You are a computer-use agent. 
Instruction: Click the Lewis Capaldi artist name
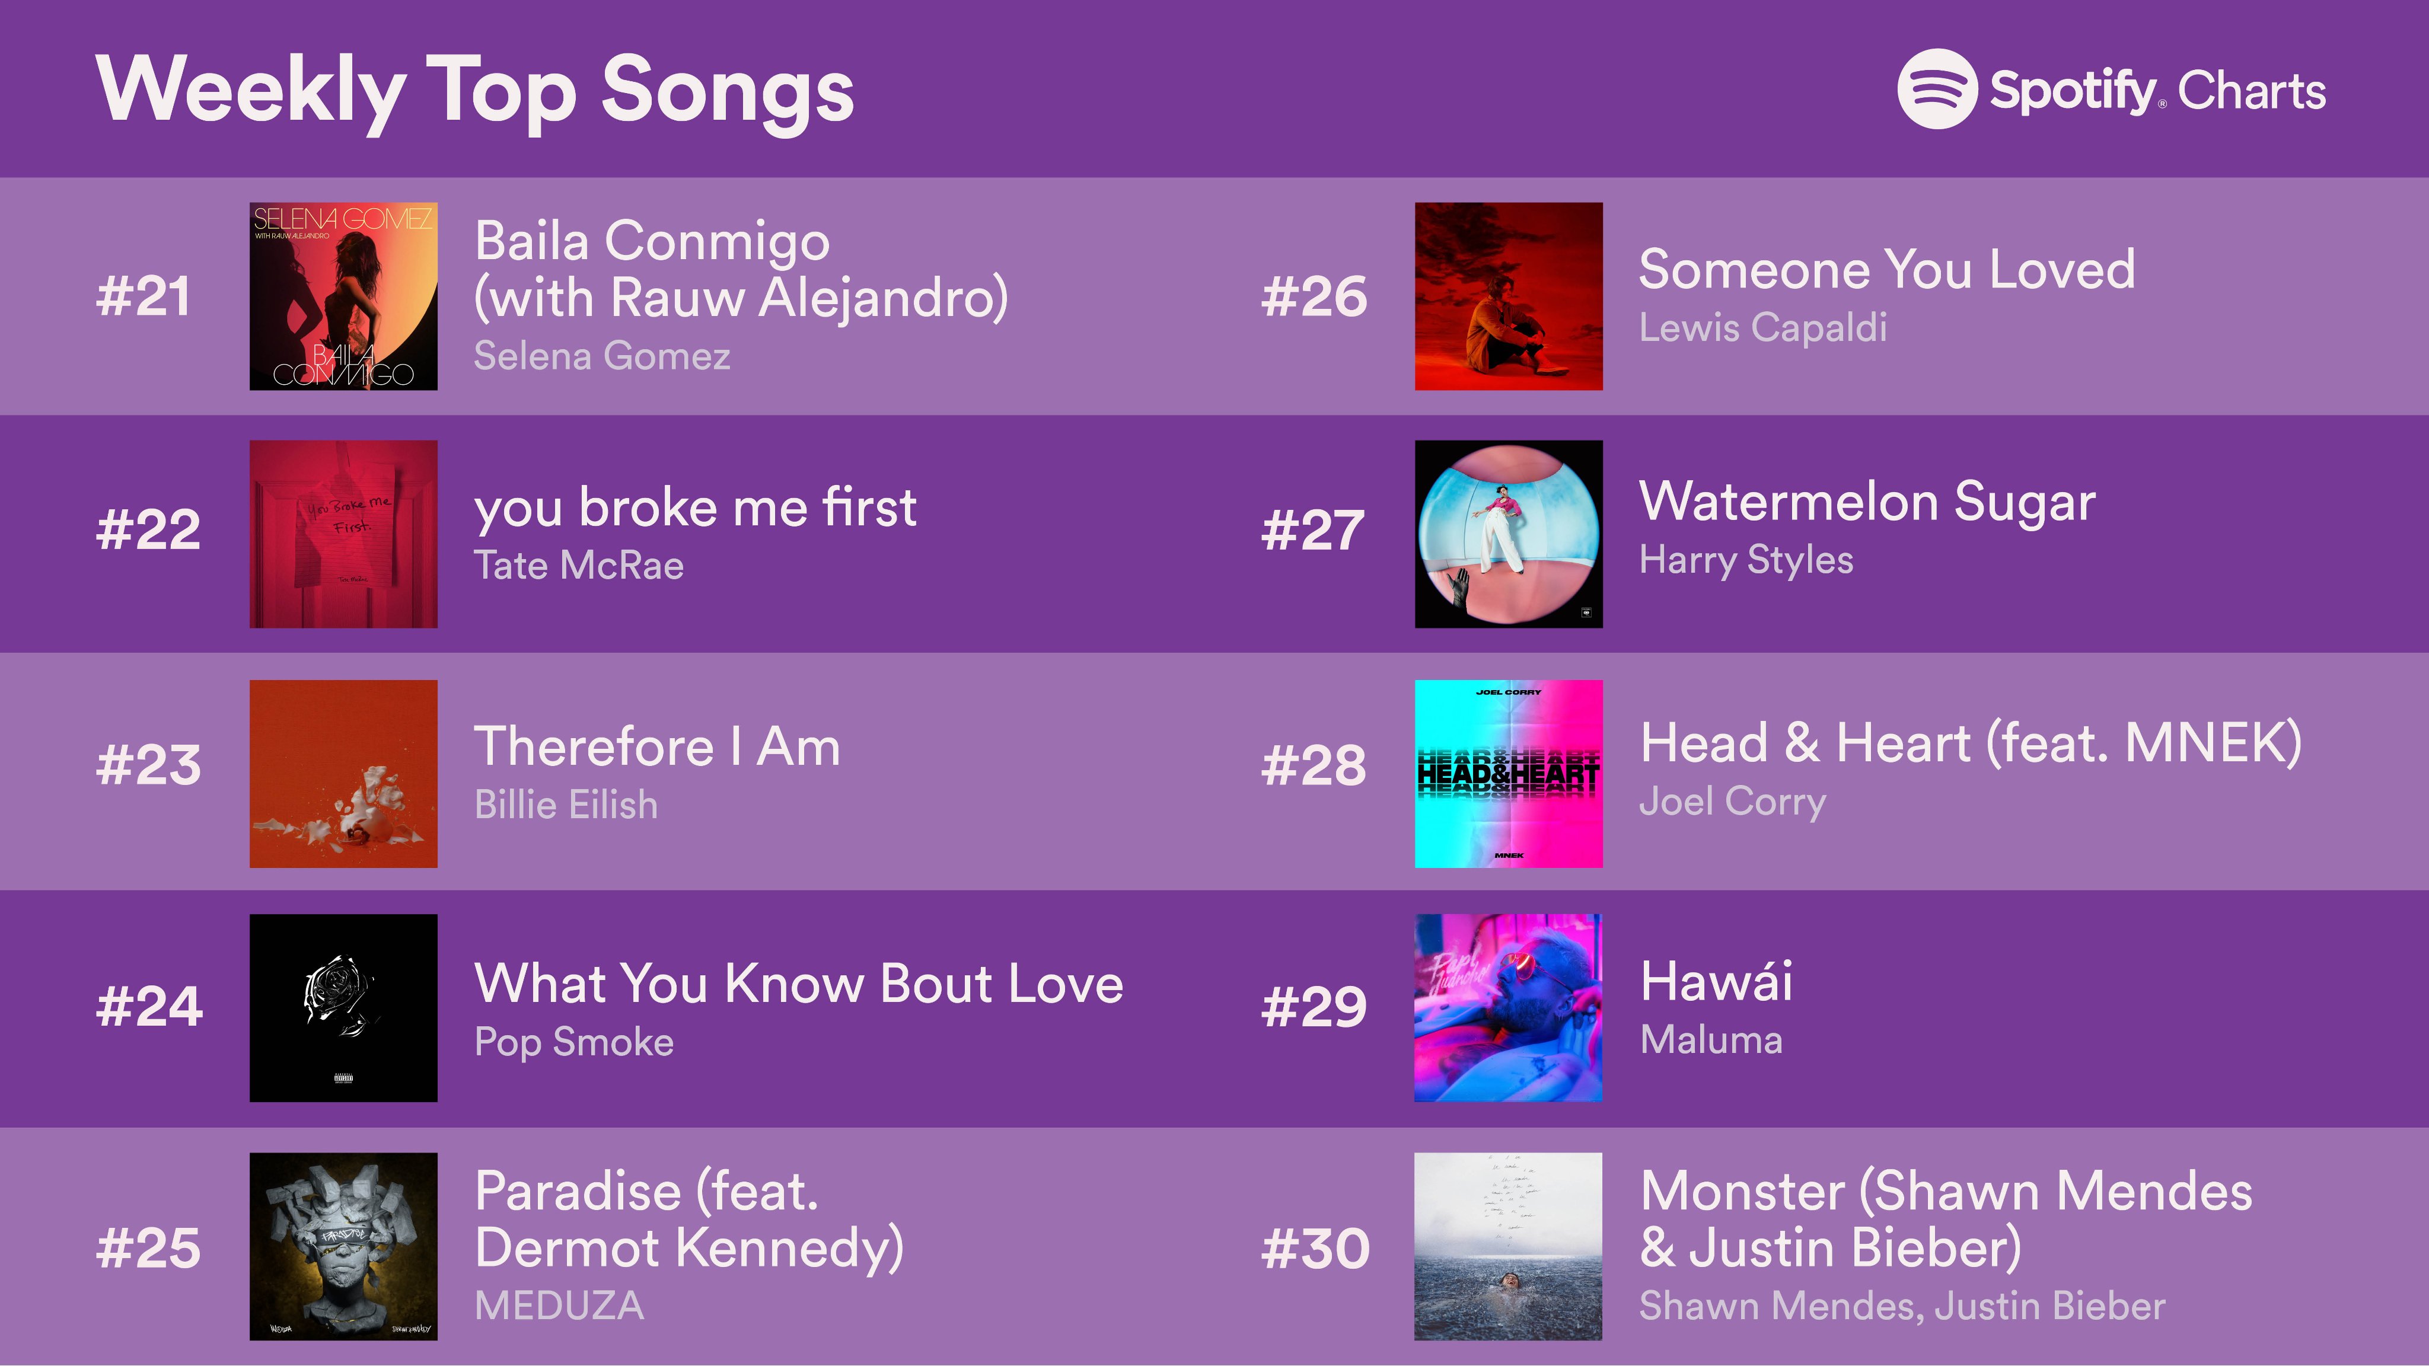1762,328
